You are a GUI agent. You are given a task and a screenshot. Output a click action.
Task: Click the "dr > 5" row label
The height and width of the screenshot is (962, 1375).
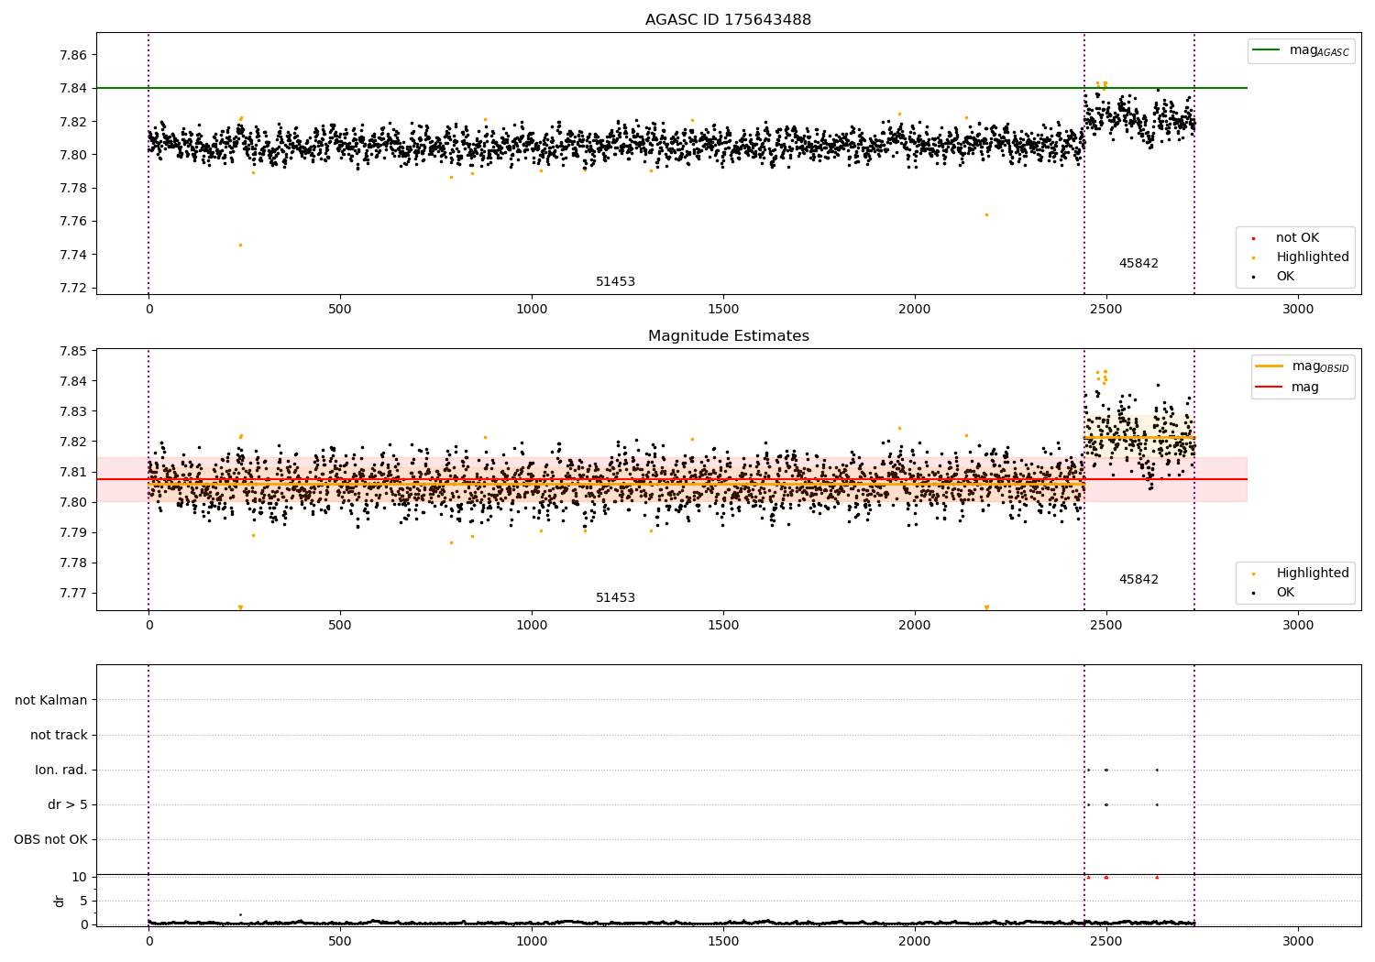coord(68,804)
